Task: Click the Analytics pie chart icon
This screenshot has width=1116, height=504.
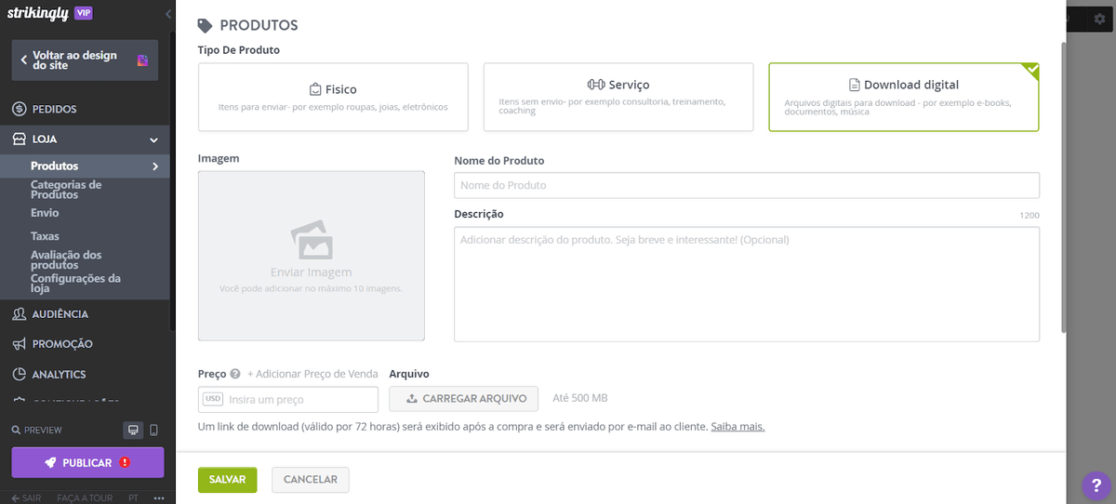Action: click(x=19, y=374)
